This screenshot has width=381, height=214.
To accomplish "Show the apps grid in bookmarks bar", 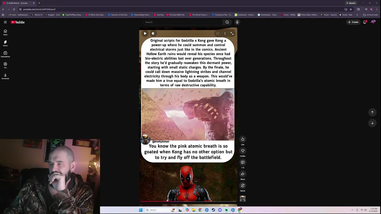I will (3, 15).
